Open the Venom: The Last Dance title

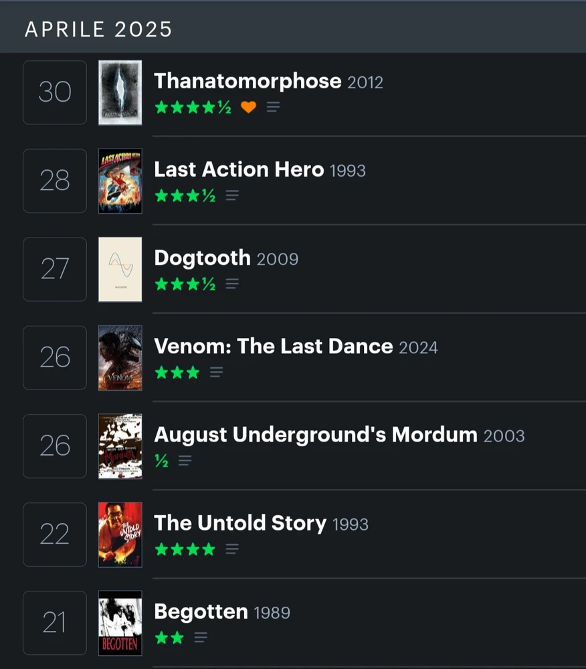click(x=274, y=346)
